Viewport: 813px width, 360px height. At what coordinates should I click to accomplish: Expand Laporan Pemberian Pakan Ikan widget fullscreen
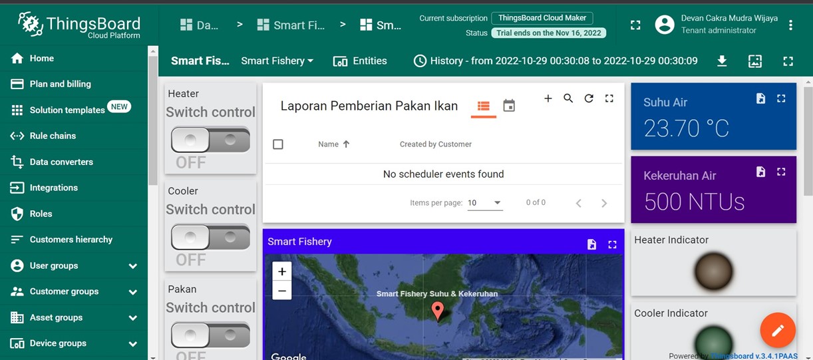609,98
